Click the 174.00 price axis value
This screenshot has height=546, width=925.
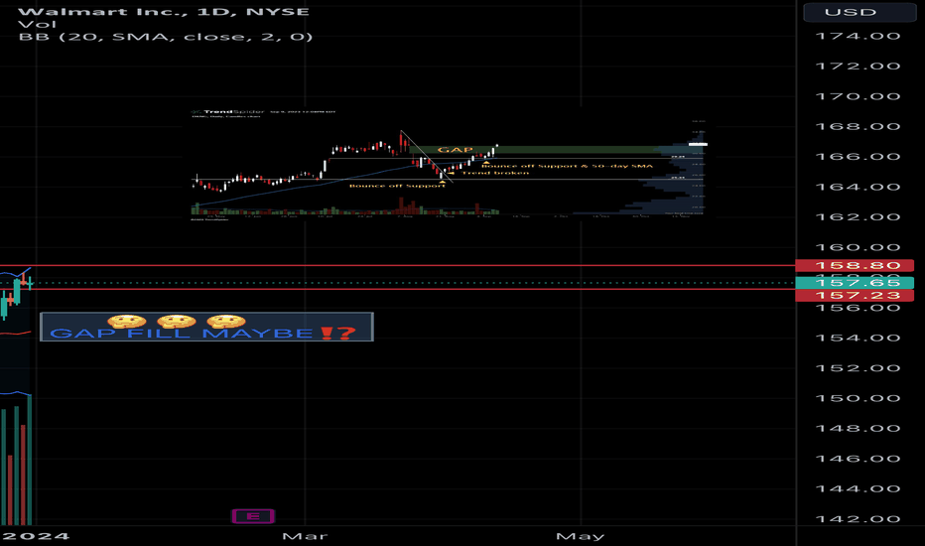coord(858,36)
